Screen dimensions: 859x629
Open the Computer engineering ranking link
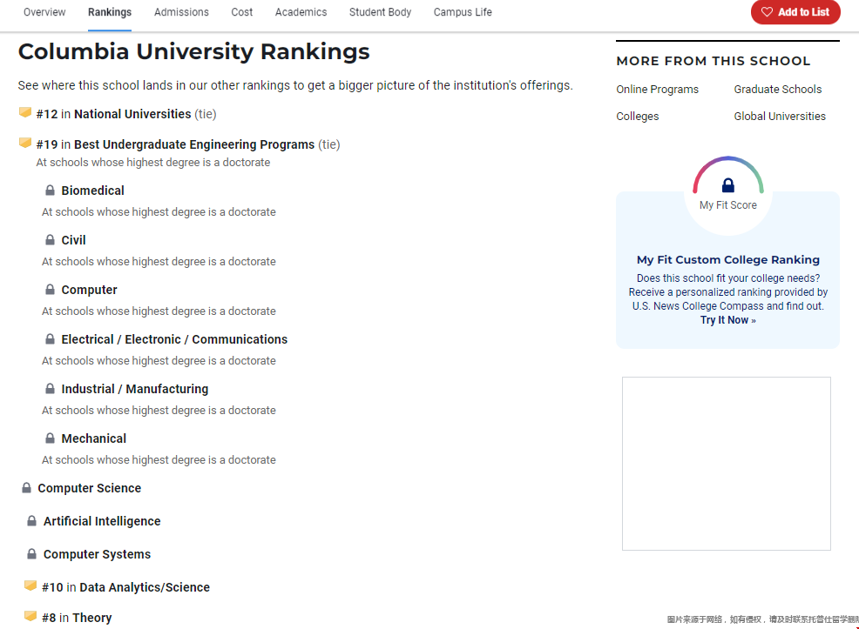tap(89, 290)
